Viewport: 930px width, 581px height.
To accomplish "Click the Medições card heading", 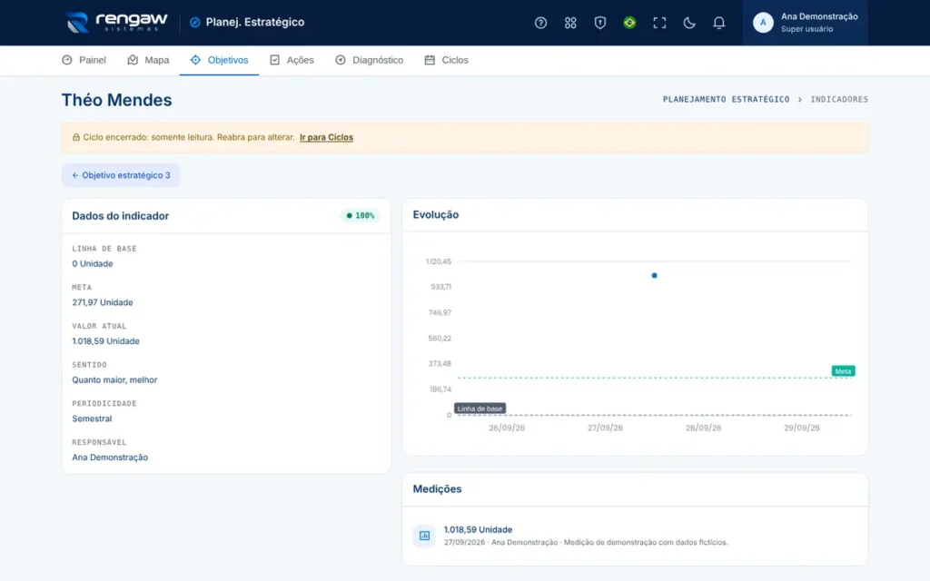I will [x=437, y=489].
